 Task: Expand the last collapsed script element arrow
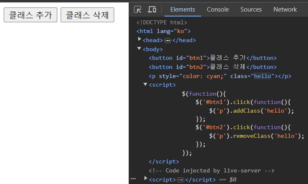click(146, 179)
